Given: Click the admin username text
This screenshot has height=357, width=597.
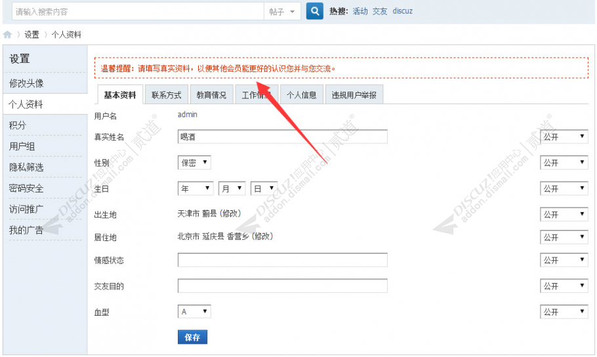Looking at the screenshot, I should click(188, 115).
